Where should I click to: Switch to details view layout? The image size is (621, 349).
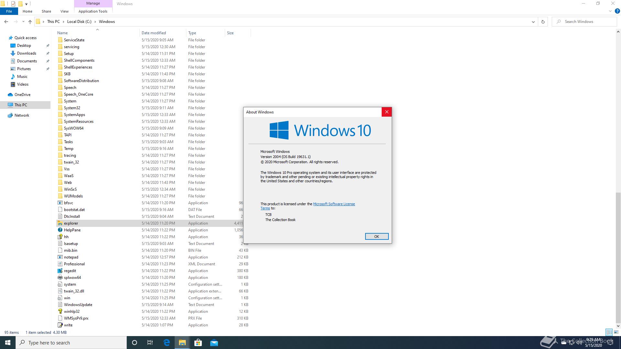(609, 332)
